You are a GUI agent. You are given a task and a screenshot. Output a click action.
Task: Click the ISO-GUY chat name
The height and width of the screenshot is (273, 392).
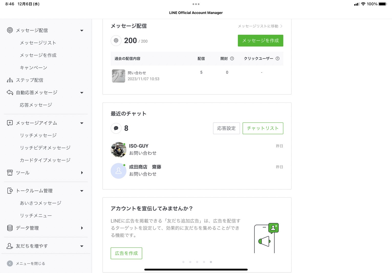coord(139,146)
